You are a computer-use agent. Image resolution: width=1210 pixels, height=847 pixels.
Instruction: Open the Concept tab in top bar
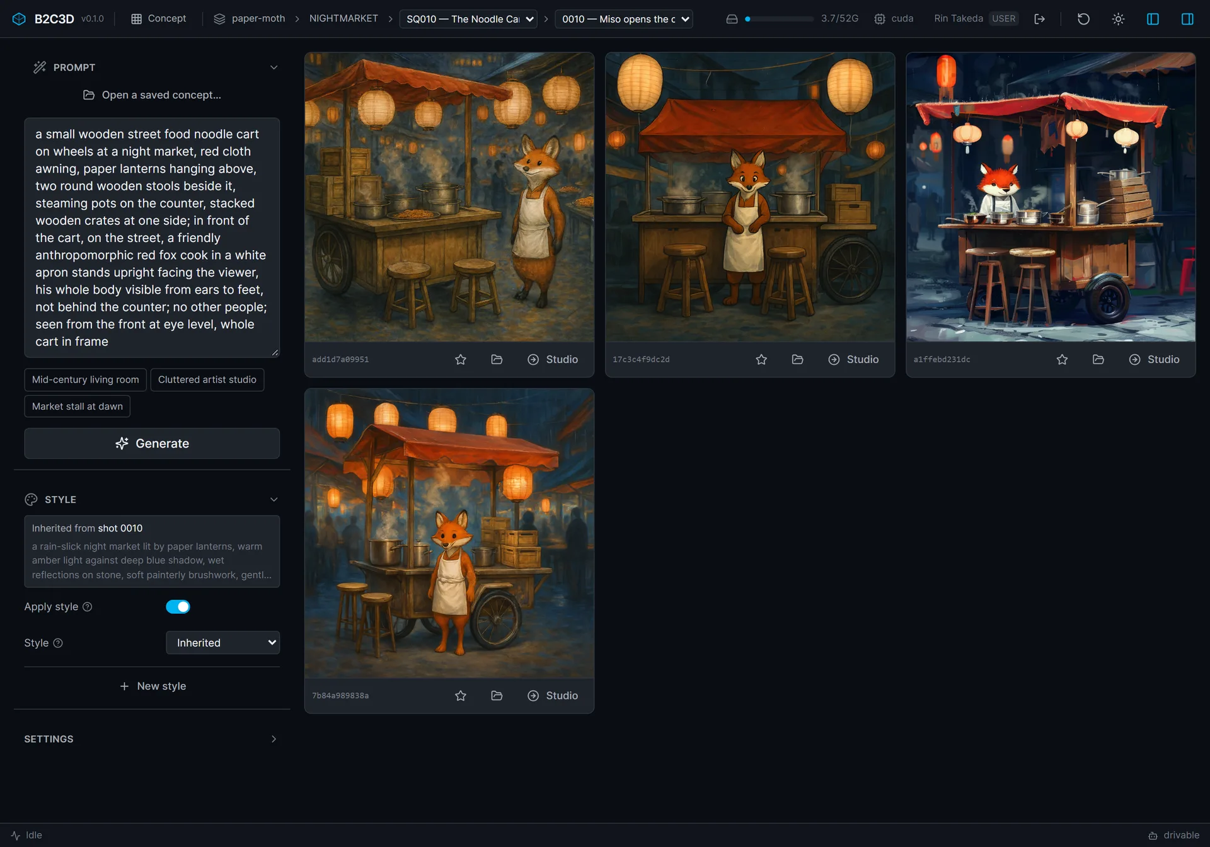coord(158,19)
